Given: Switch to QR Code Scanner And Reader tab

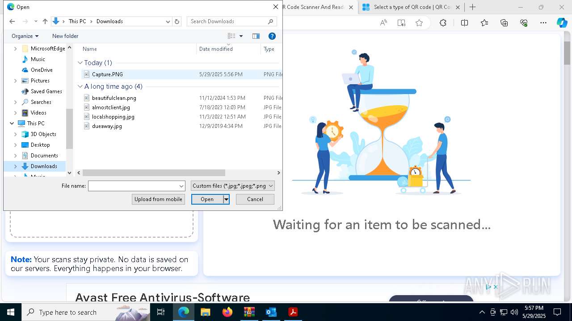Looking at the screenshot, I should pyautogui.click(x=314, y=7).
